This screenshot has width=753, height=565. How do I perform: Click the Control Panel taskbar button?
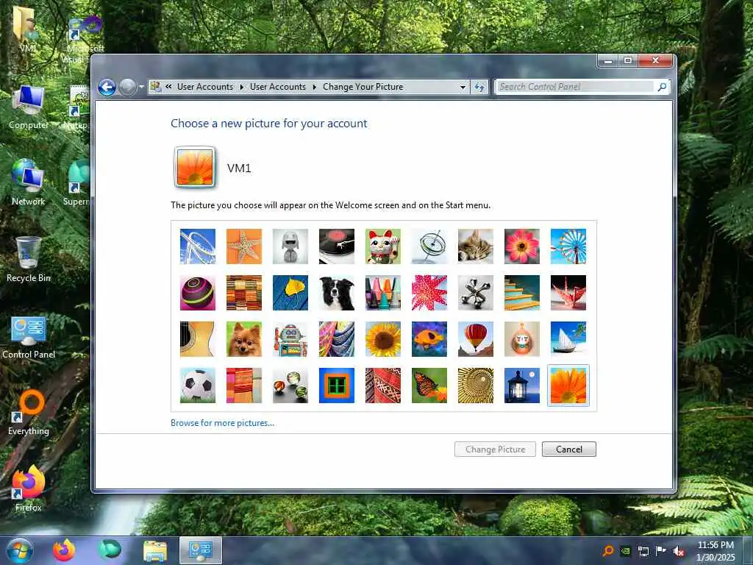coord(201,550)
